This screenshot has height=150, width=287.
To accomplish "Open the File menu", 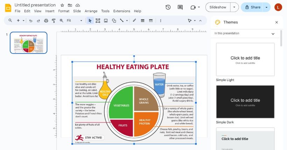I will point(17,11).
